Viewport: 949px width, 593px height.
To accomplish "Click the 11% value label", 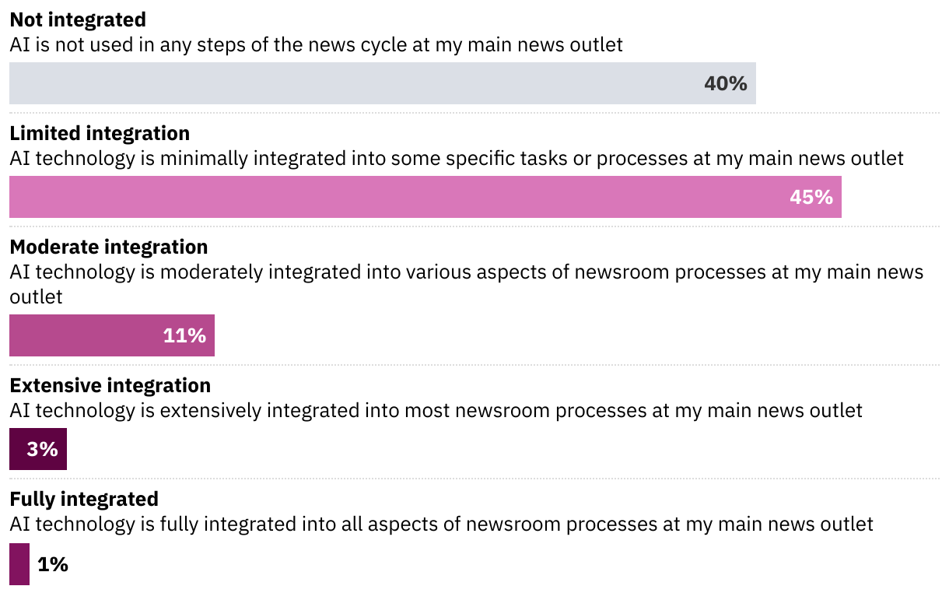I will (184, 335).
